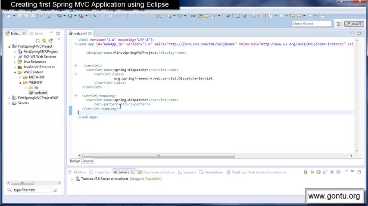
Task: Open the dropdown next to the Search icon
Action: [219, 16]
